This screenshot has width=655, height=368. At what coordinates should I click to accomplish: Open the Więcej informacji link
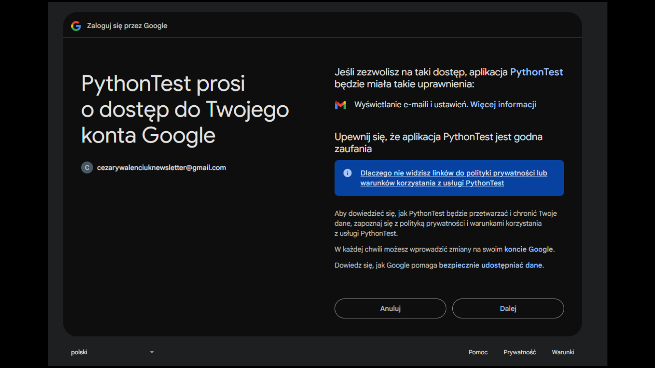[x=503, y=105]
